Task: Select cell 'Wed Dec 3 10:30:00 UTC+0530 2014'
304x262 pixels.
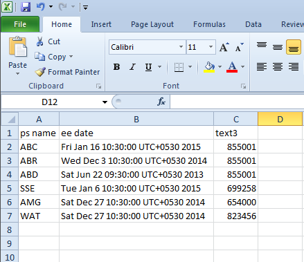Action: [x=136, y=160]
